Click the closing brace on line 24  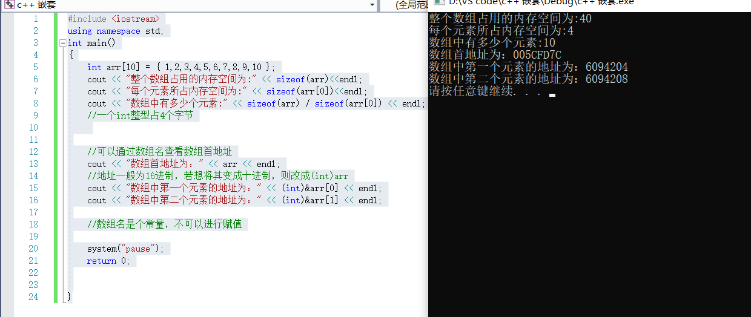pyautogui.click(x=69, y=296)
